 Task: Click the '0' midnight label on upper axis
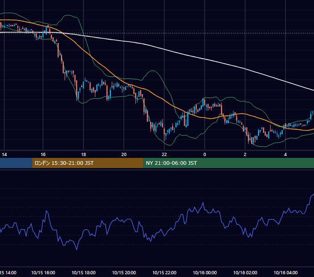[205, 155]
